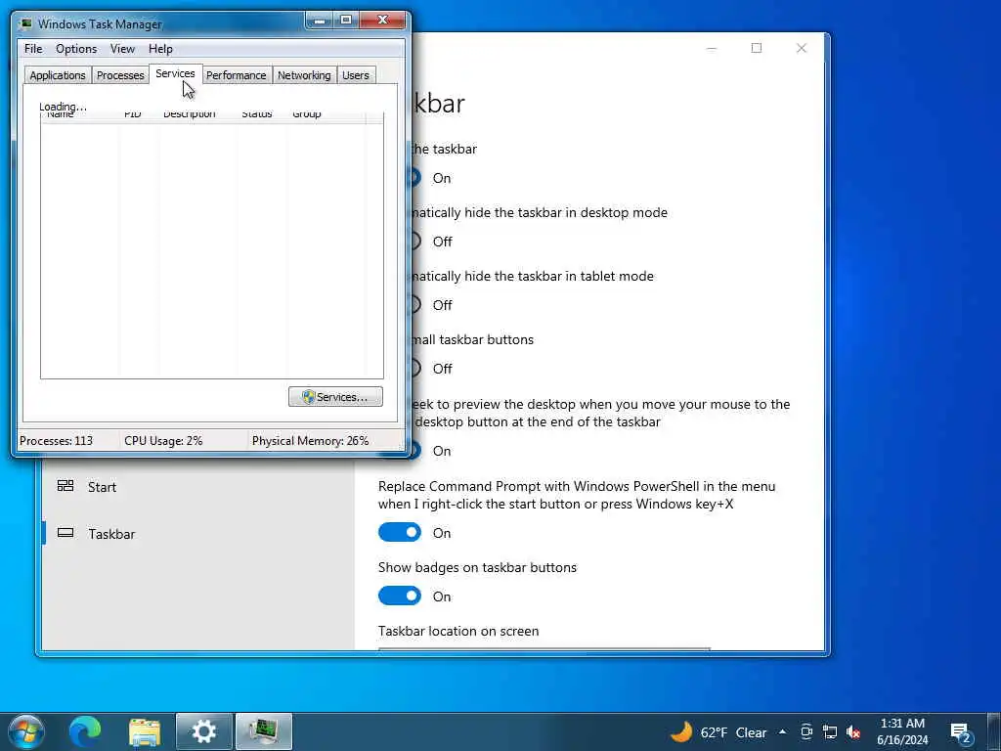Click the muted volume tray icon
This screenshot has width=1001, height=751.
852,731
